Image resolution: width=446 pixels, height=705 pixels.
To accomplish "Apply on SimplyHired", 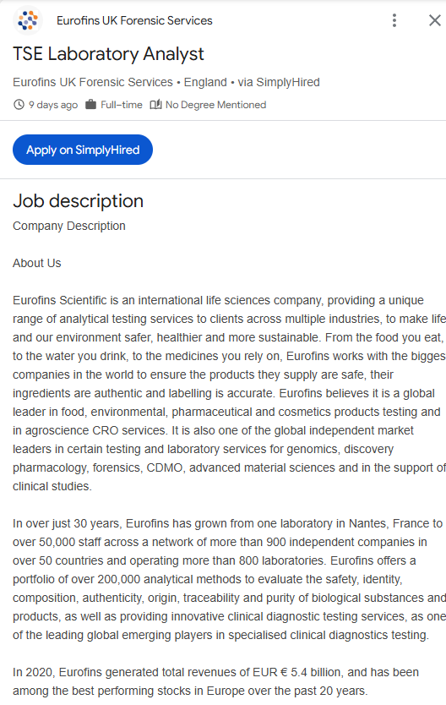I will click(x=83, y=150).
